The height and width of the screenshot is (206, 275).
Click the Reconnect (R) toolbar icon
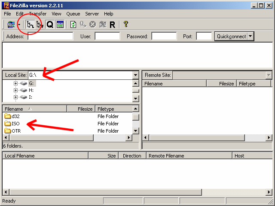(112, 25)
